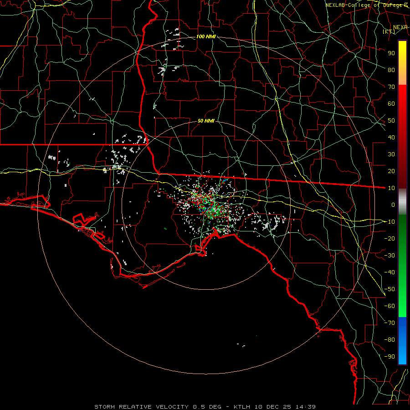Viewport: 410px width, 410px height.
Task: Click the "KTLH" station identifier in caption
Action: 242,407
